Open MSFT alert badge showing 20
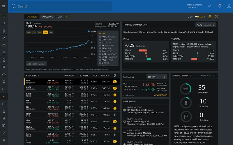This screenshot has height=145, width=233. [115, 82]
